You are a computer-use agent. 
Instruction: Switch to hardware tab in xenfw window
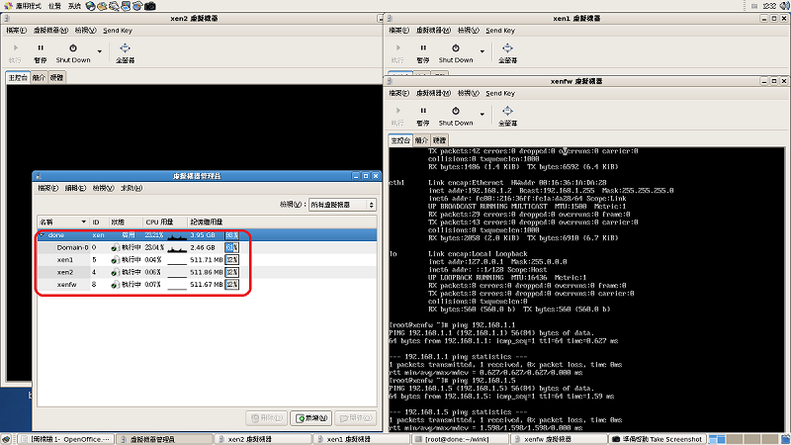pos(439,140)
